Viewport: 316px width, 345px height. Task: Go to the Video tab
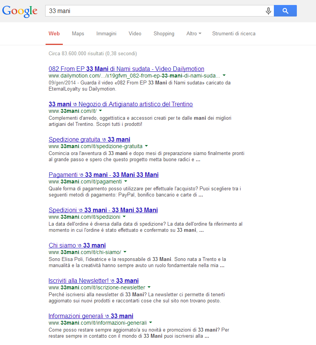[135, 34]
